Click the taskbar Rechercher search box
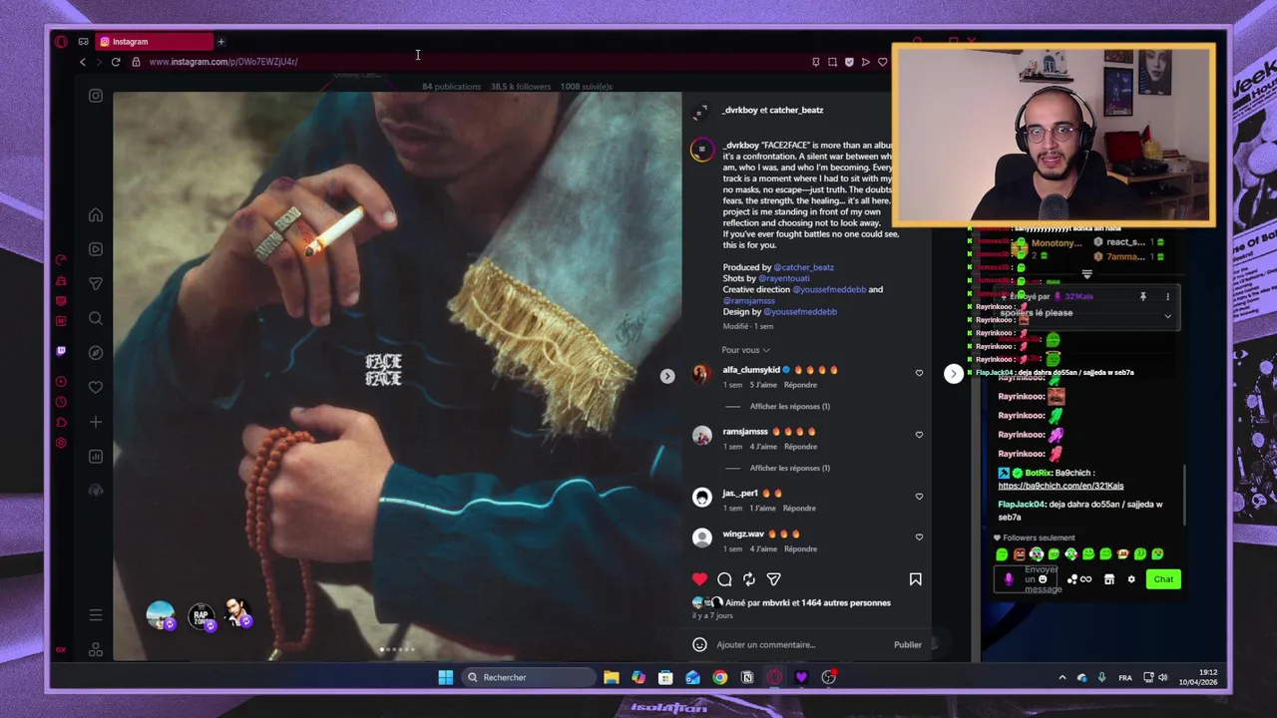Screen dimensions: 1277x718 529,678
